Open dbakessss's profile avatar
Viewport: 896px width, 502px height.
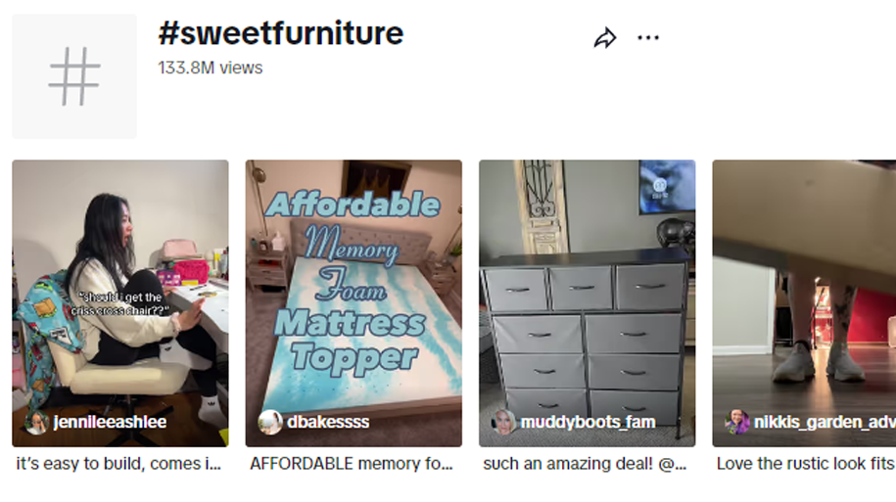269,423
